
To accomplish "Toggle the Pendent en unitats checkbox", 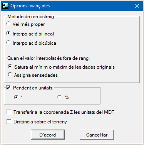I will coord(8,88).
